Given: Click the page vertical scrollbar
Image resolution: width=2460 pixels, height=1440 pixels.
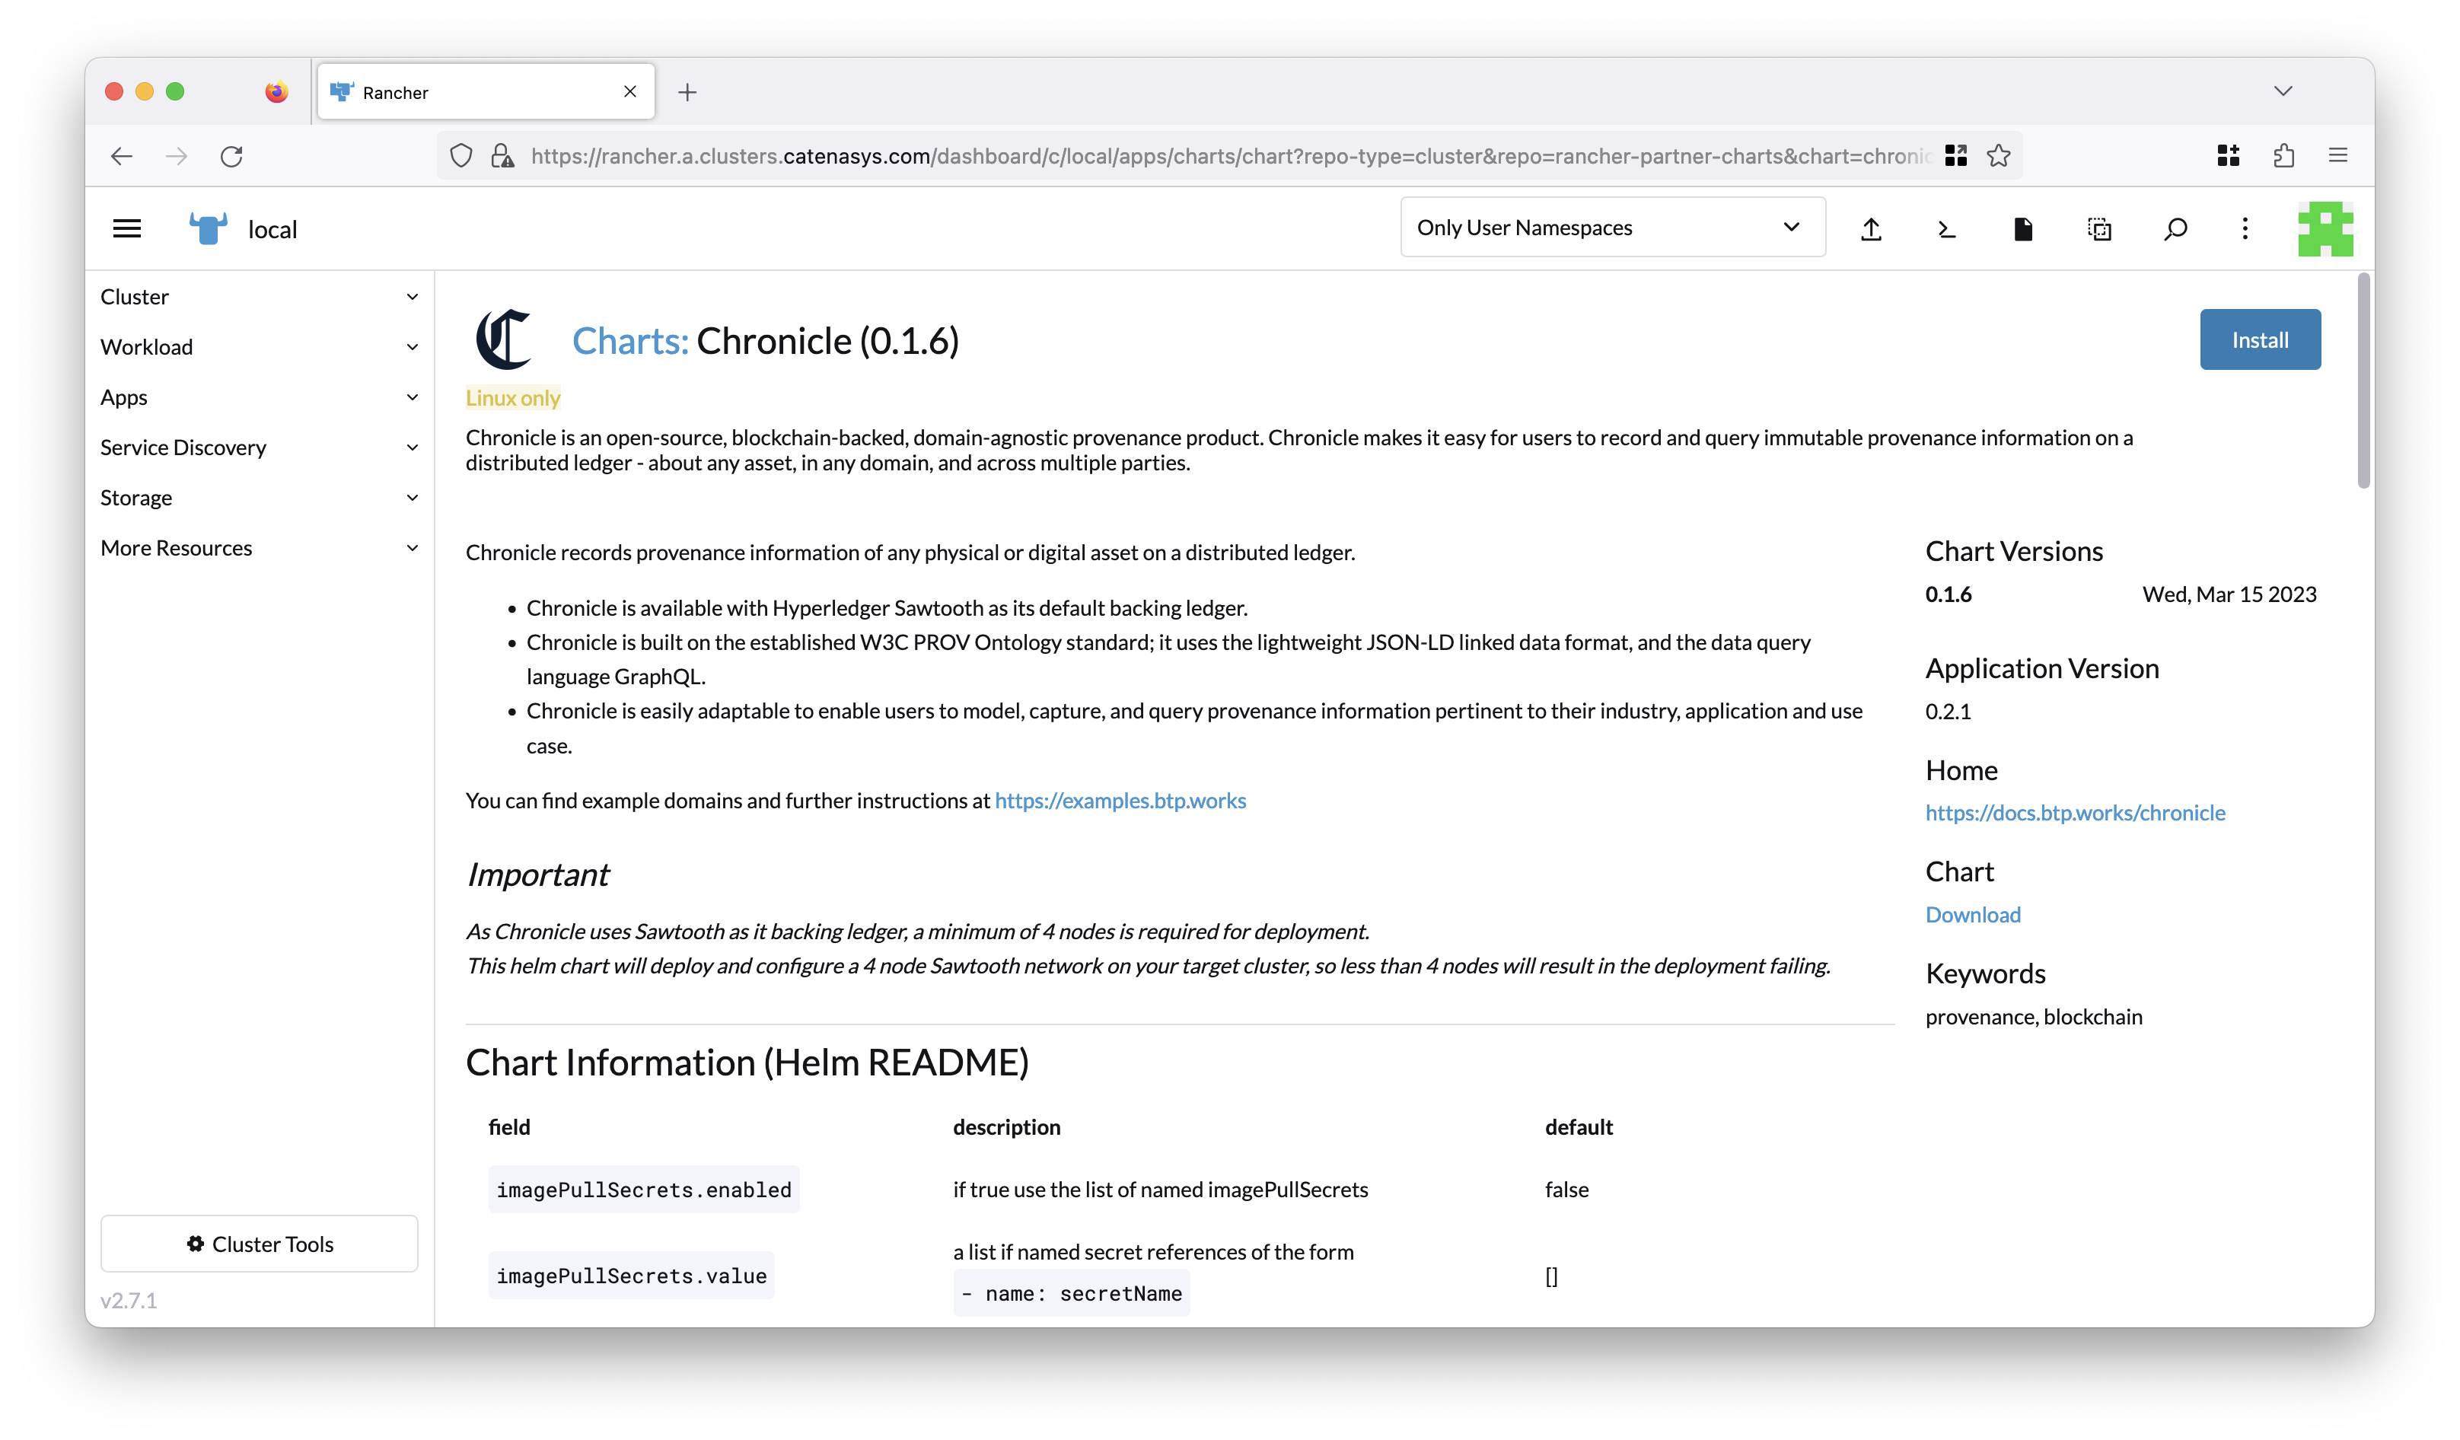Looking at the screenshot, I should click(x=2363, y=381).
